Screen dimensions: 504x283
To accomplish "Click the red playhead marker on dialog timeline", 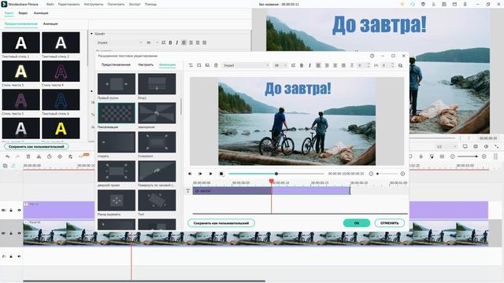I will tap(271, 182).
